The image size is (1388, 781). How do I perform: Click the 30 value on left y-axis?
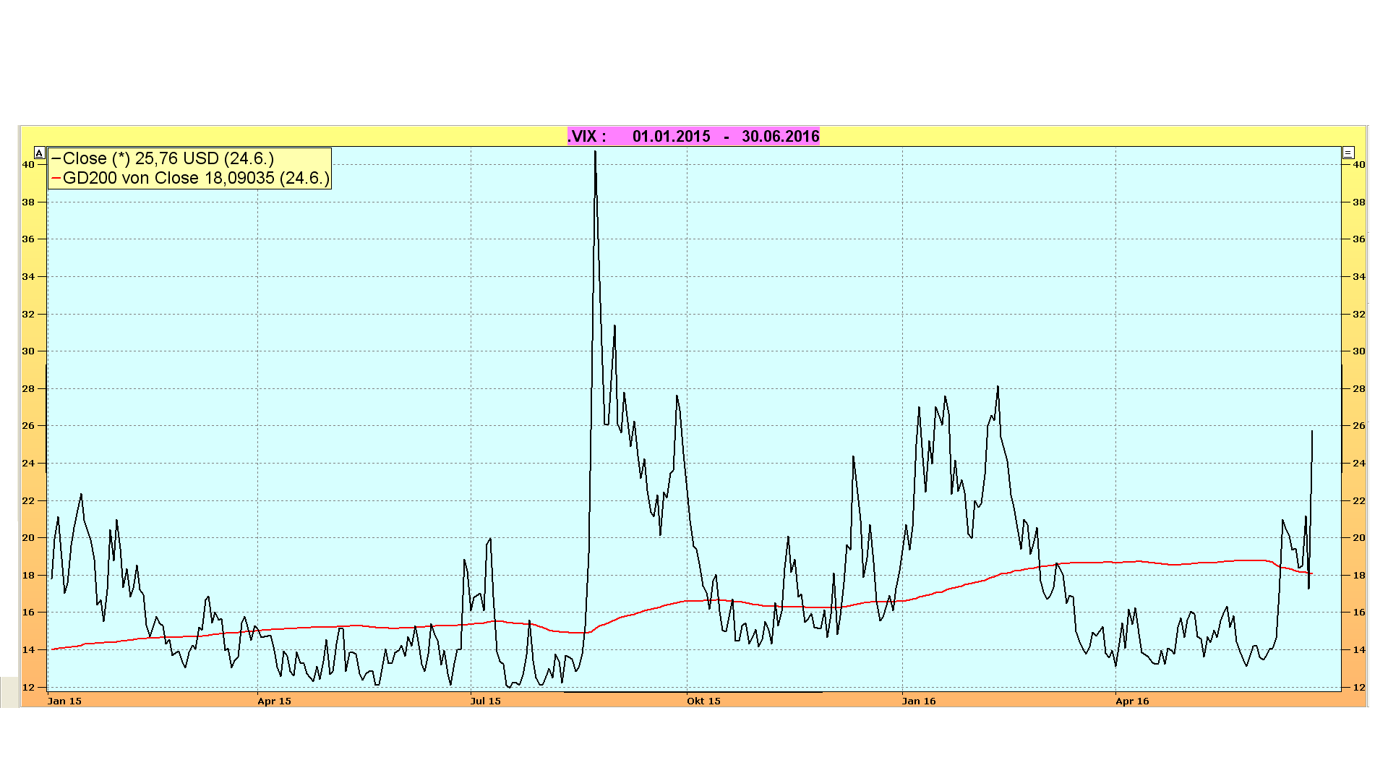point(28,351)
